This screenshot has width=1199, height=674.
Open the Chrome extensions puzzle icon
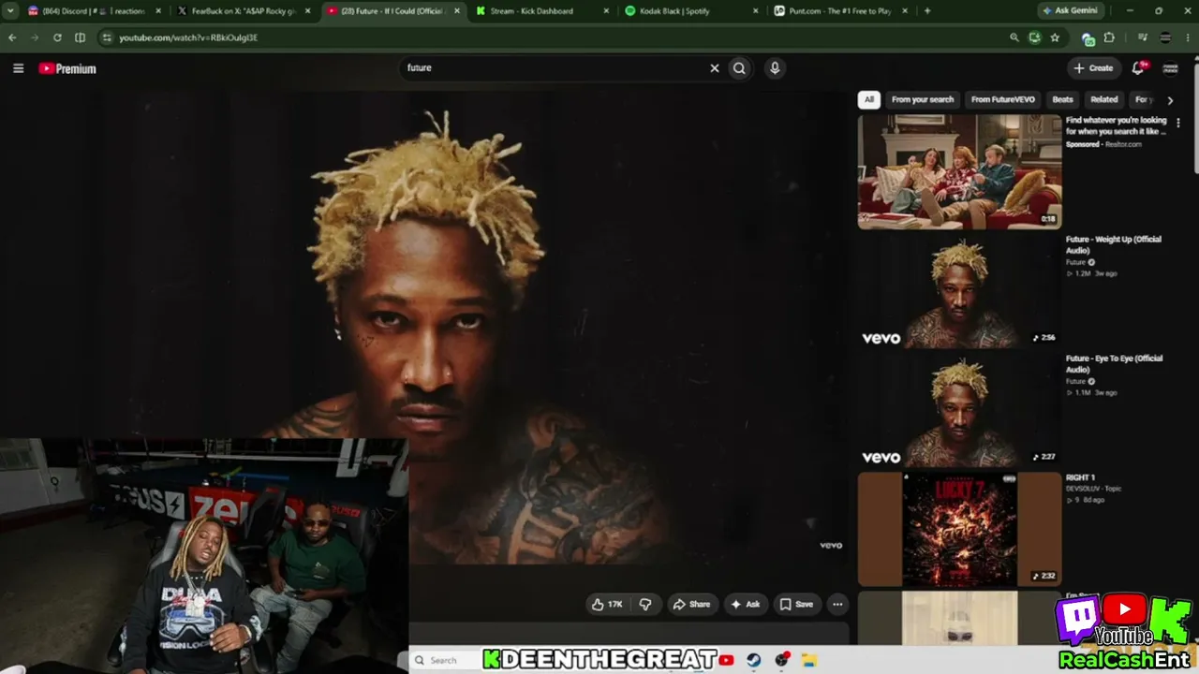[x=1110, y=37]
